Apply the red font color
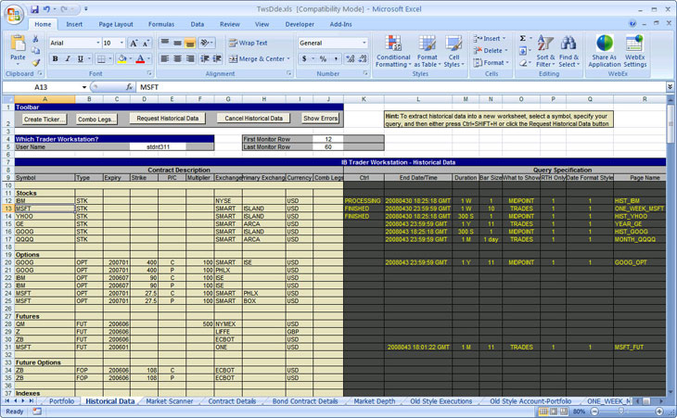Image resolution: width=677 pixels, height=418 pixels. (140, 58)
